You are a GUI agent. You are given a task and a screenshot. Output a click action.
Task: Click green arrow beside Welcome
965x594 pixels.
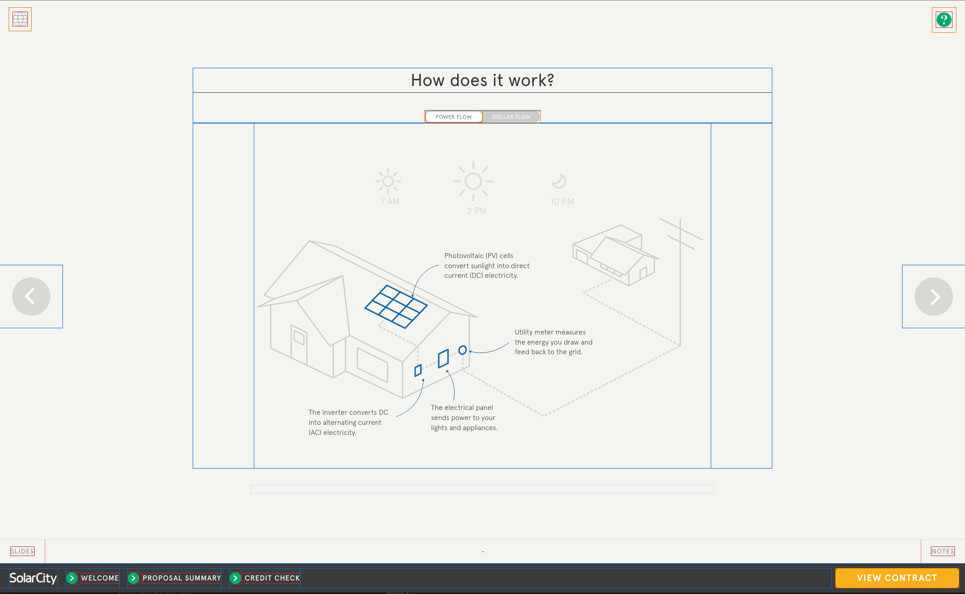coord(72,578)
